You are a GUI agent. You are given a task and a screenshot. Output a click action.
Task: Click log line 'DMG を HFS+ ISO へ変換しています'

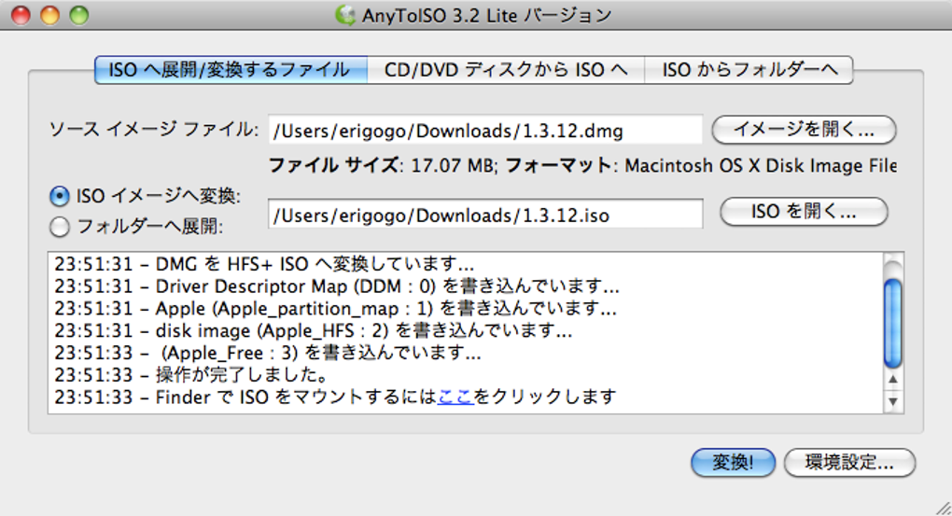264,264
